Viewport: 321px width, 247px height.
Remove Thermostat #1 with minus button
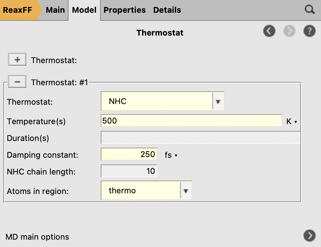pyautogui.click(x=17, y=82)
